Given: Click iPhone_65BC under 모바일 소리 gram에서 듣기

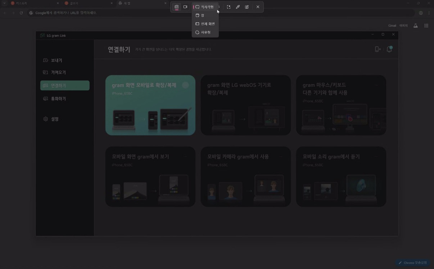Looking at the screenshot, I should coord(313,165).
